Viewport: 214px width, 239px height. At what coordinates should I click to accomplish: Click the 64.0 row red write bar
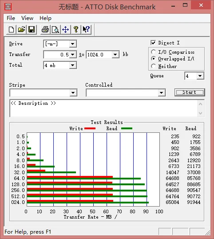(x=70, y=177)
